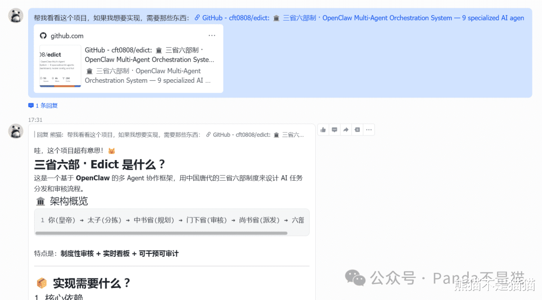542x300 pixels.
Task: Open more actions ellipsis beside reply message
Action: 369,130
